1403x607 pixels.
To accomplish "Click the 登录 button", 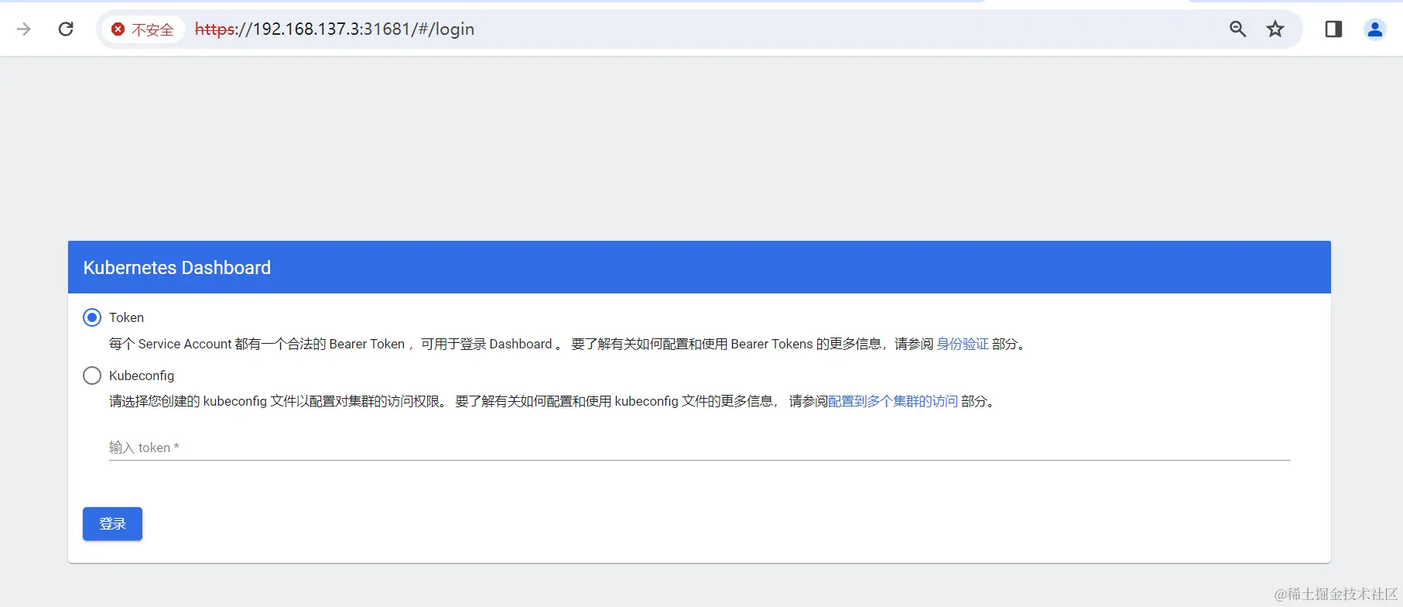I will pyautogui.click(x=112, y=524).
